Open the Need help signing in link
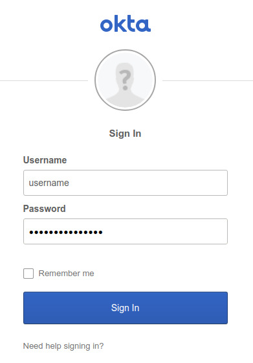The image size is (253, 363). coord(63,346)
